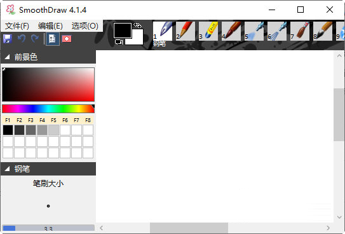345x234 pixels.
Task: Open the 编辑(E) menu
Action: click(x=50, y=26)
